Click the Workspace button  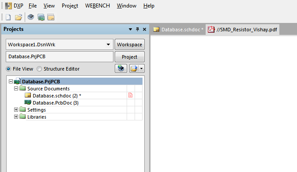(x=130, y=45)
